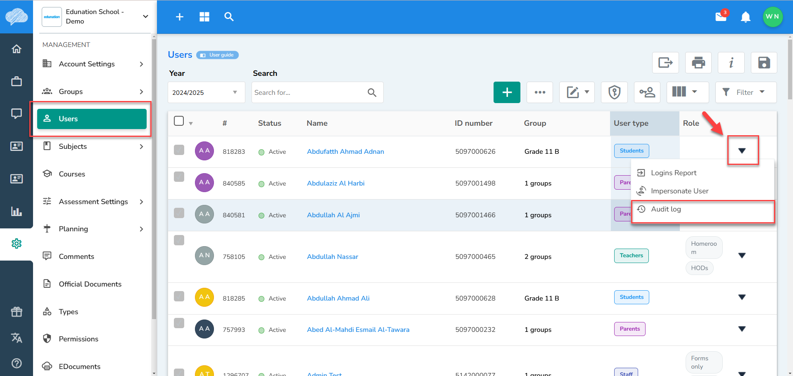
Task: Choose Logins Report from the row menu
Action: click(x=703, y=173)
